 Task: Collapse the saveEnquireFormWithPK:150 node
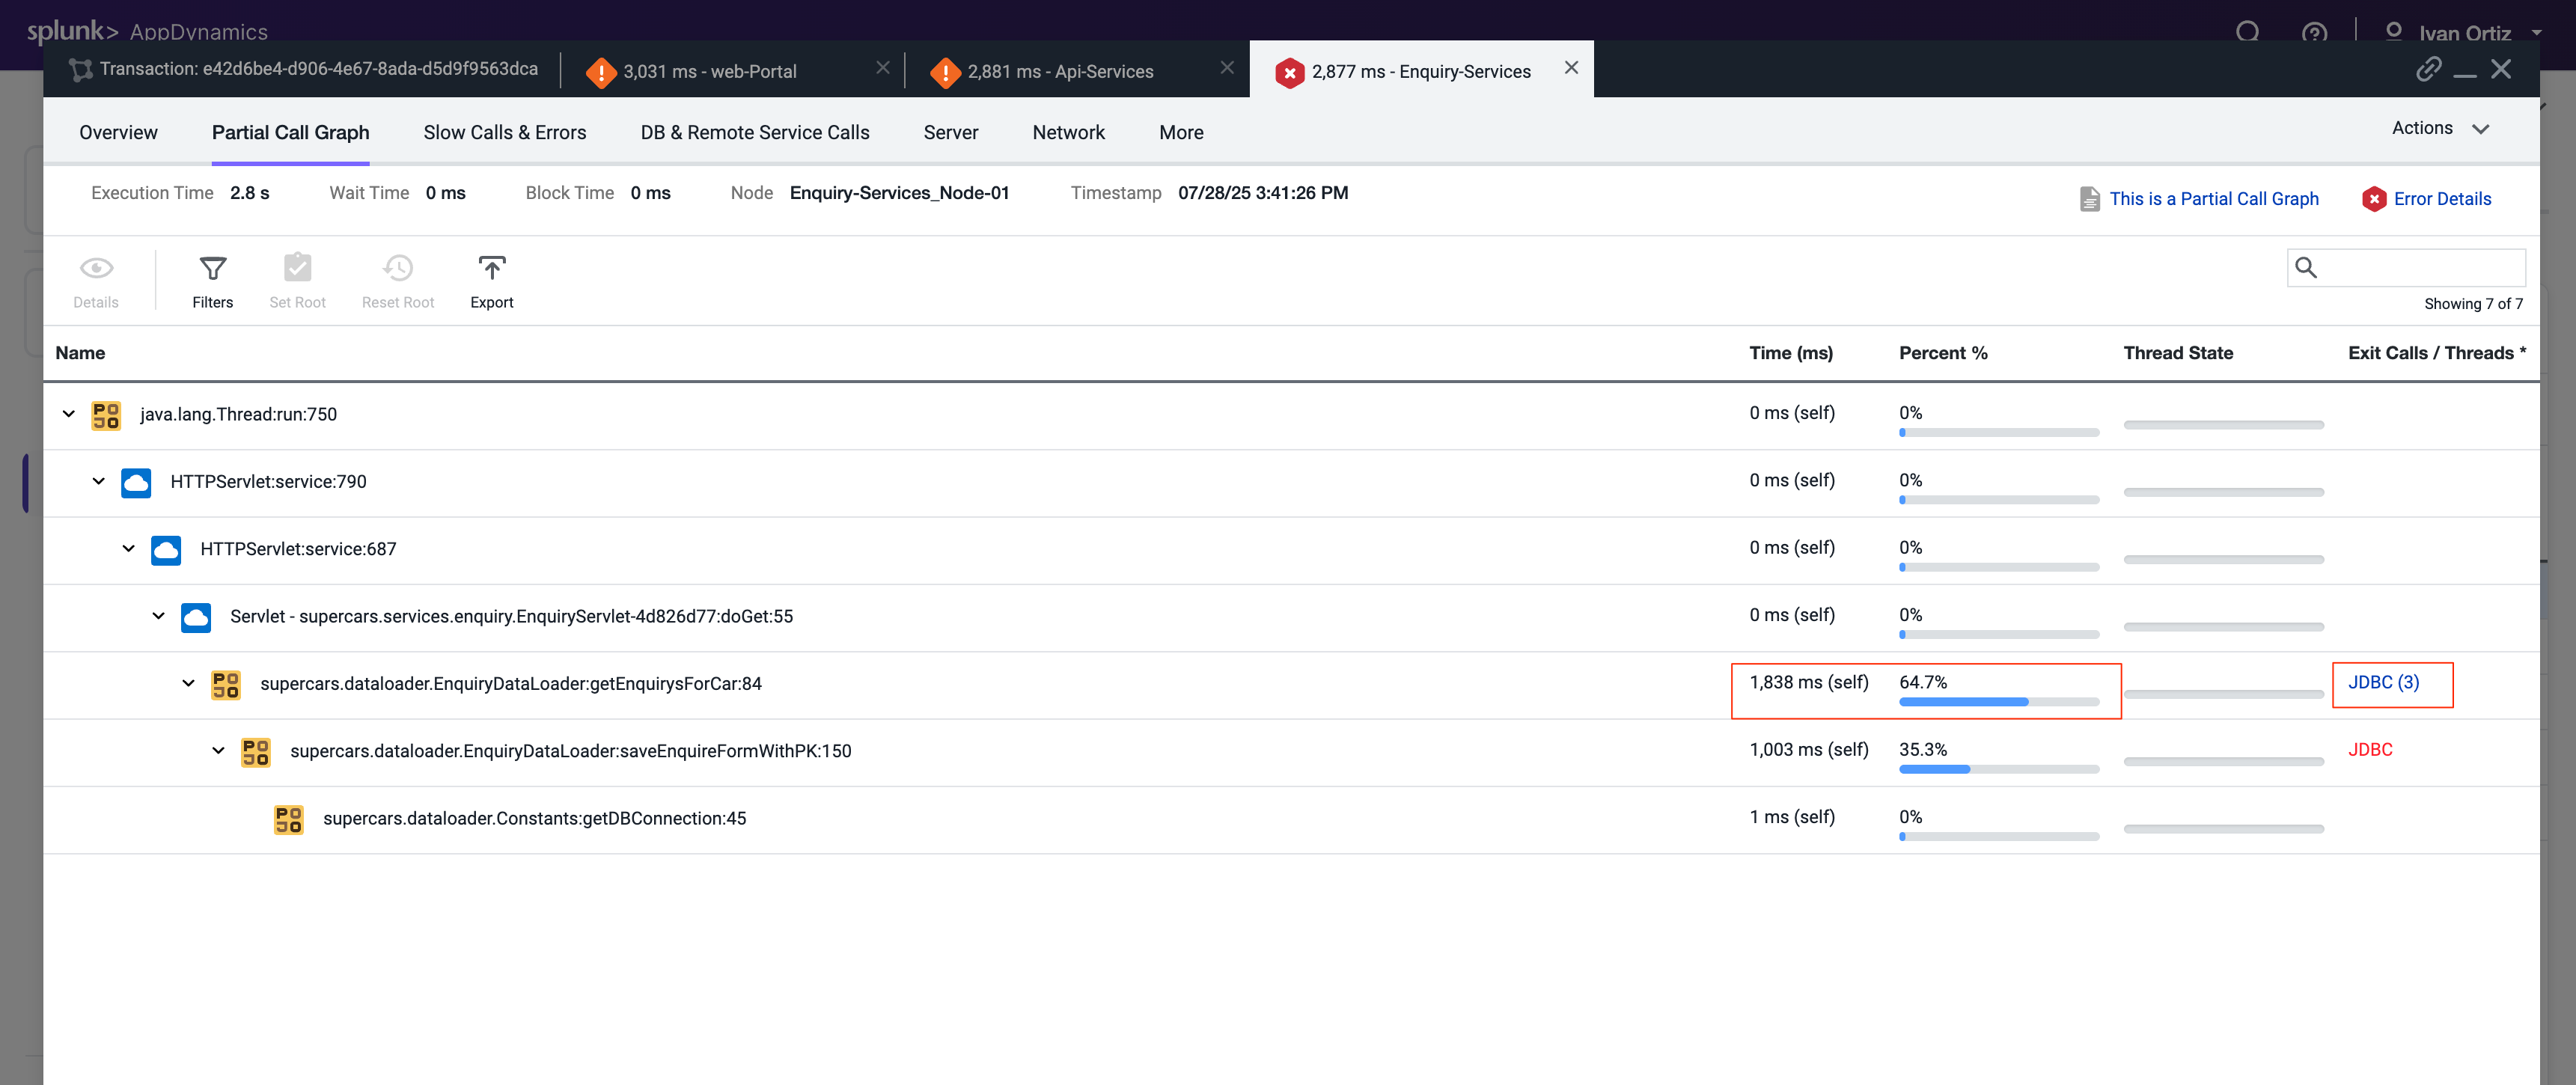point(218,751)
